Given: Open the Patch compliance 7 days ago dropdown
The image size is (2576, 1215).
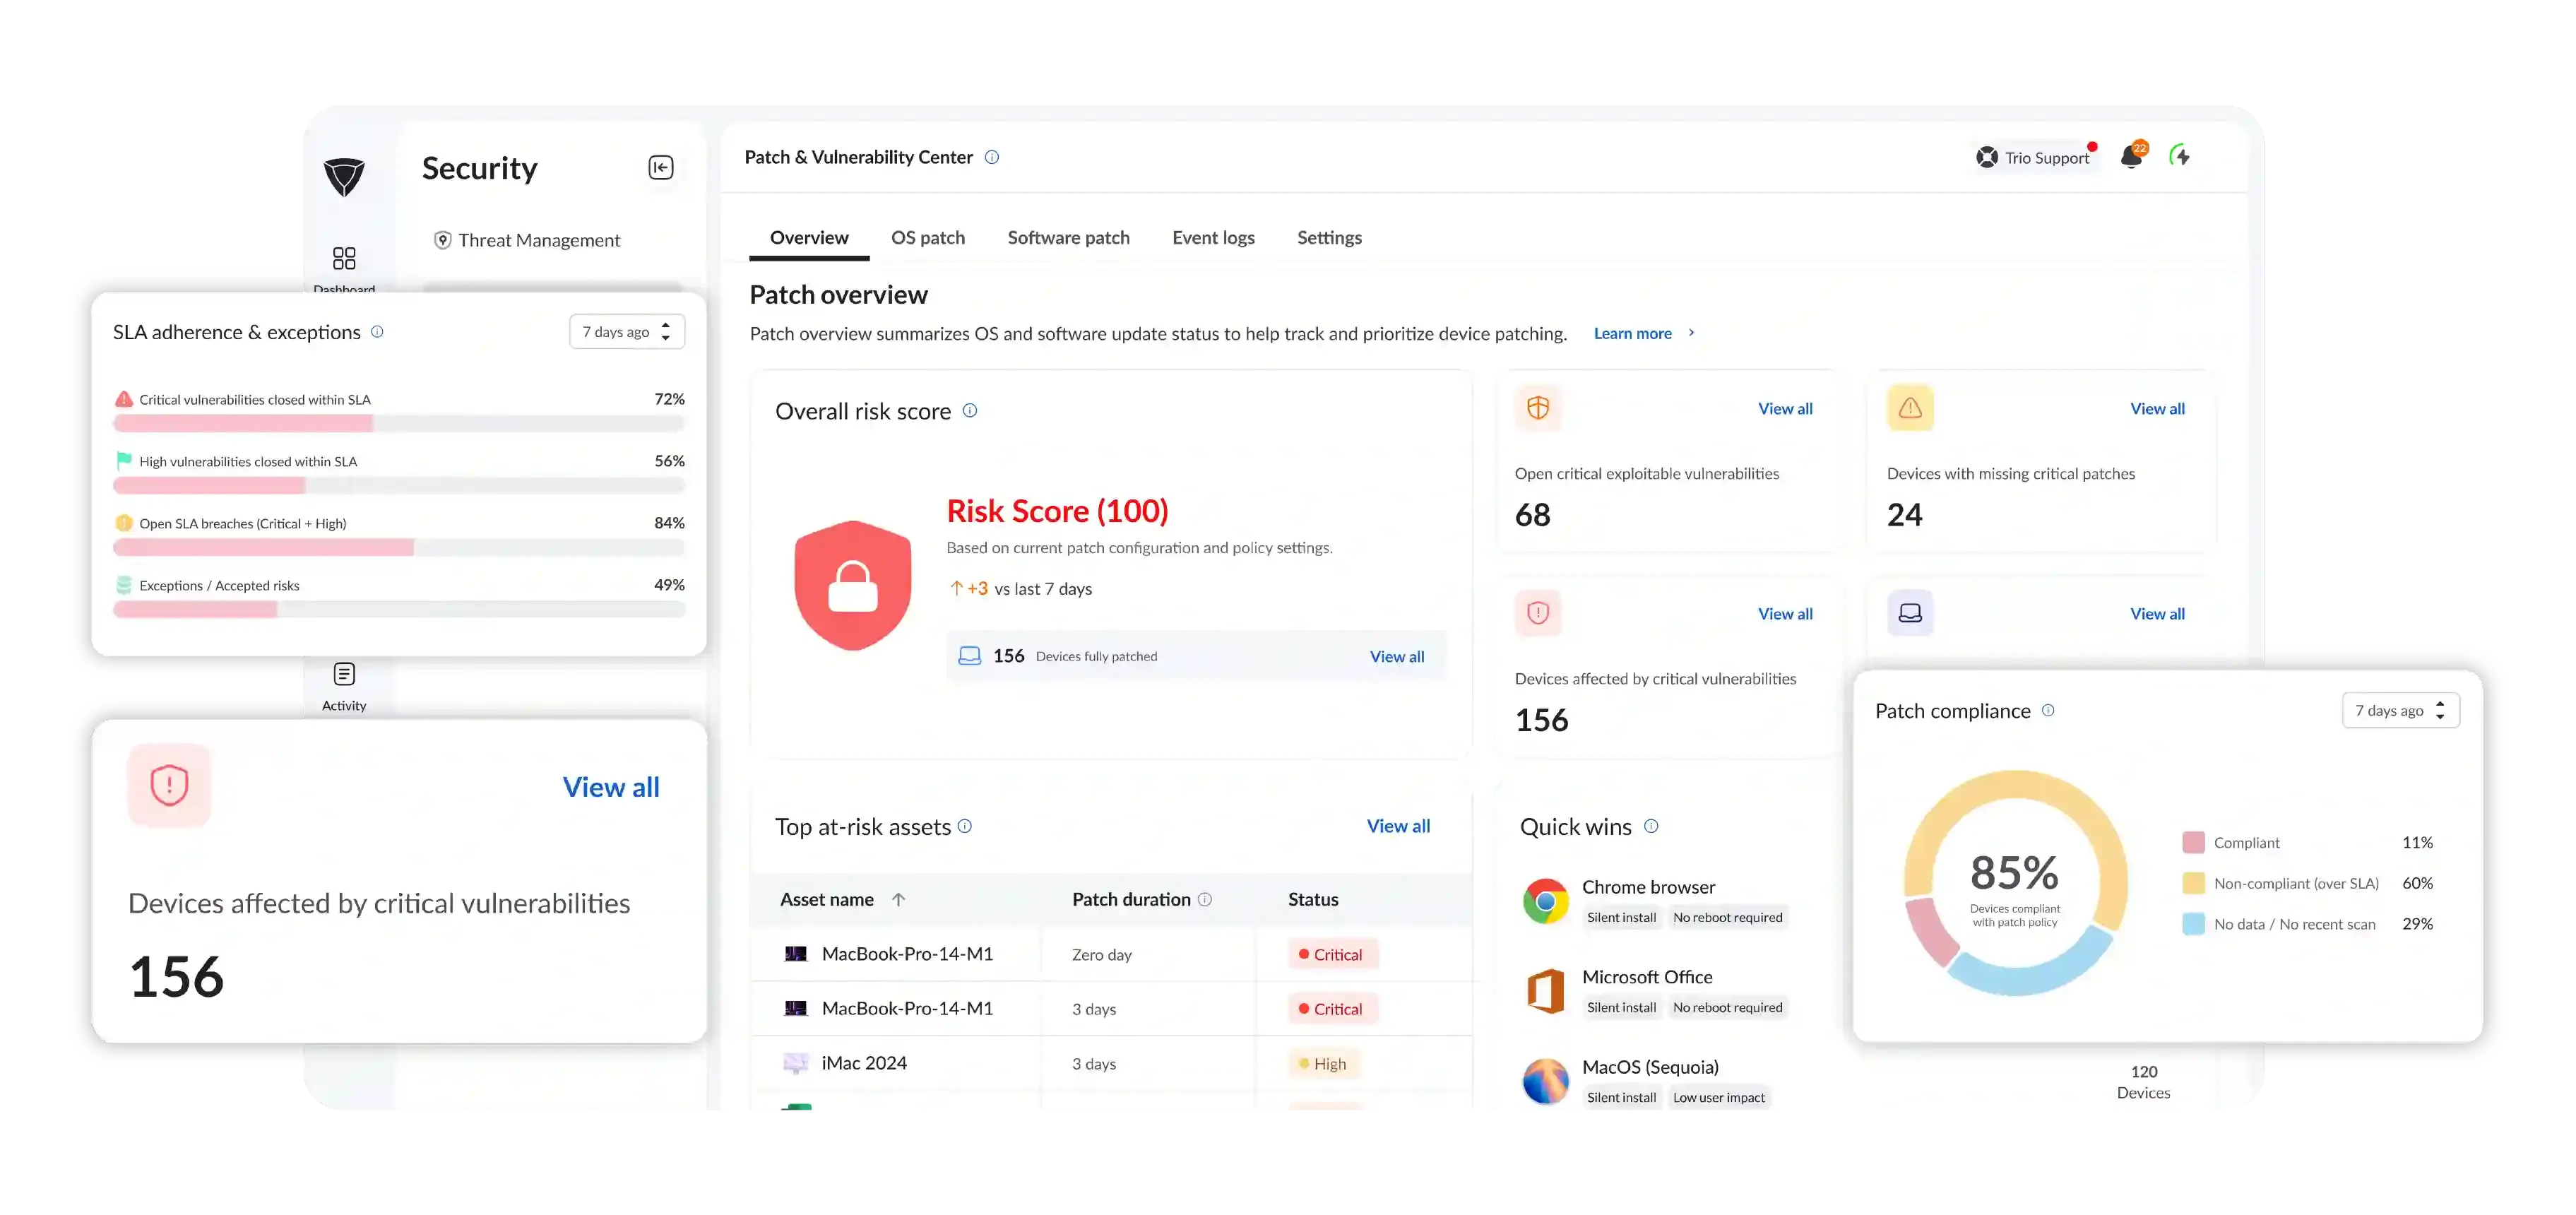Looking at the screenshot, I should (2400, 711).
